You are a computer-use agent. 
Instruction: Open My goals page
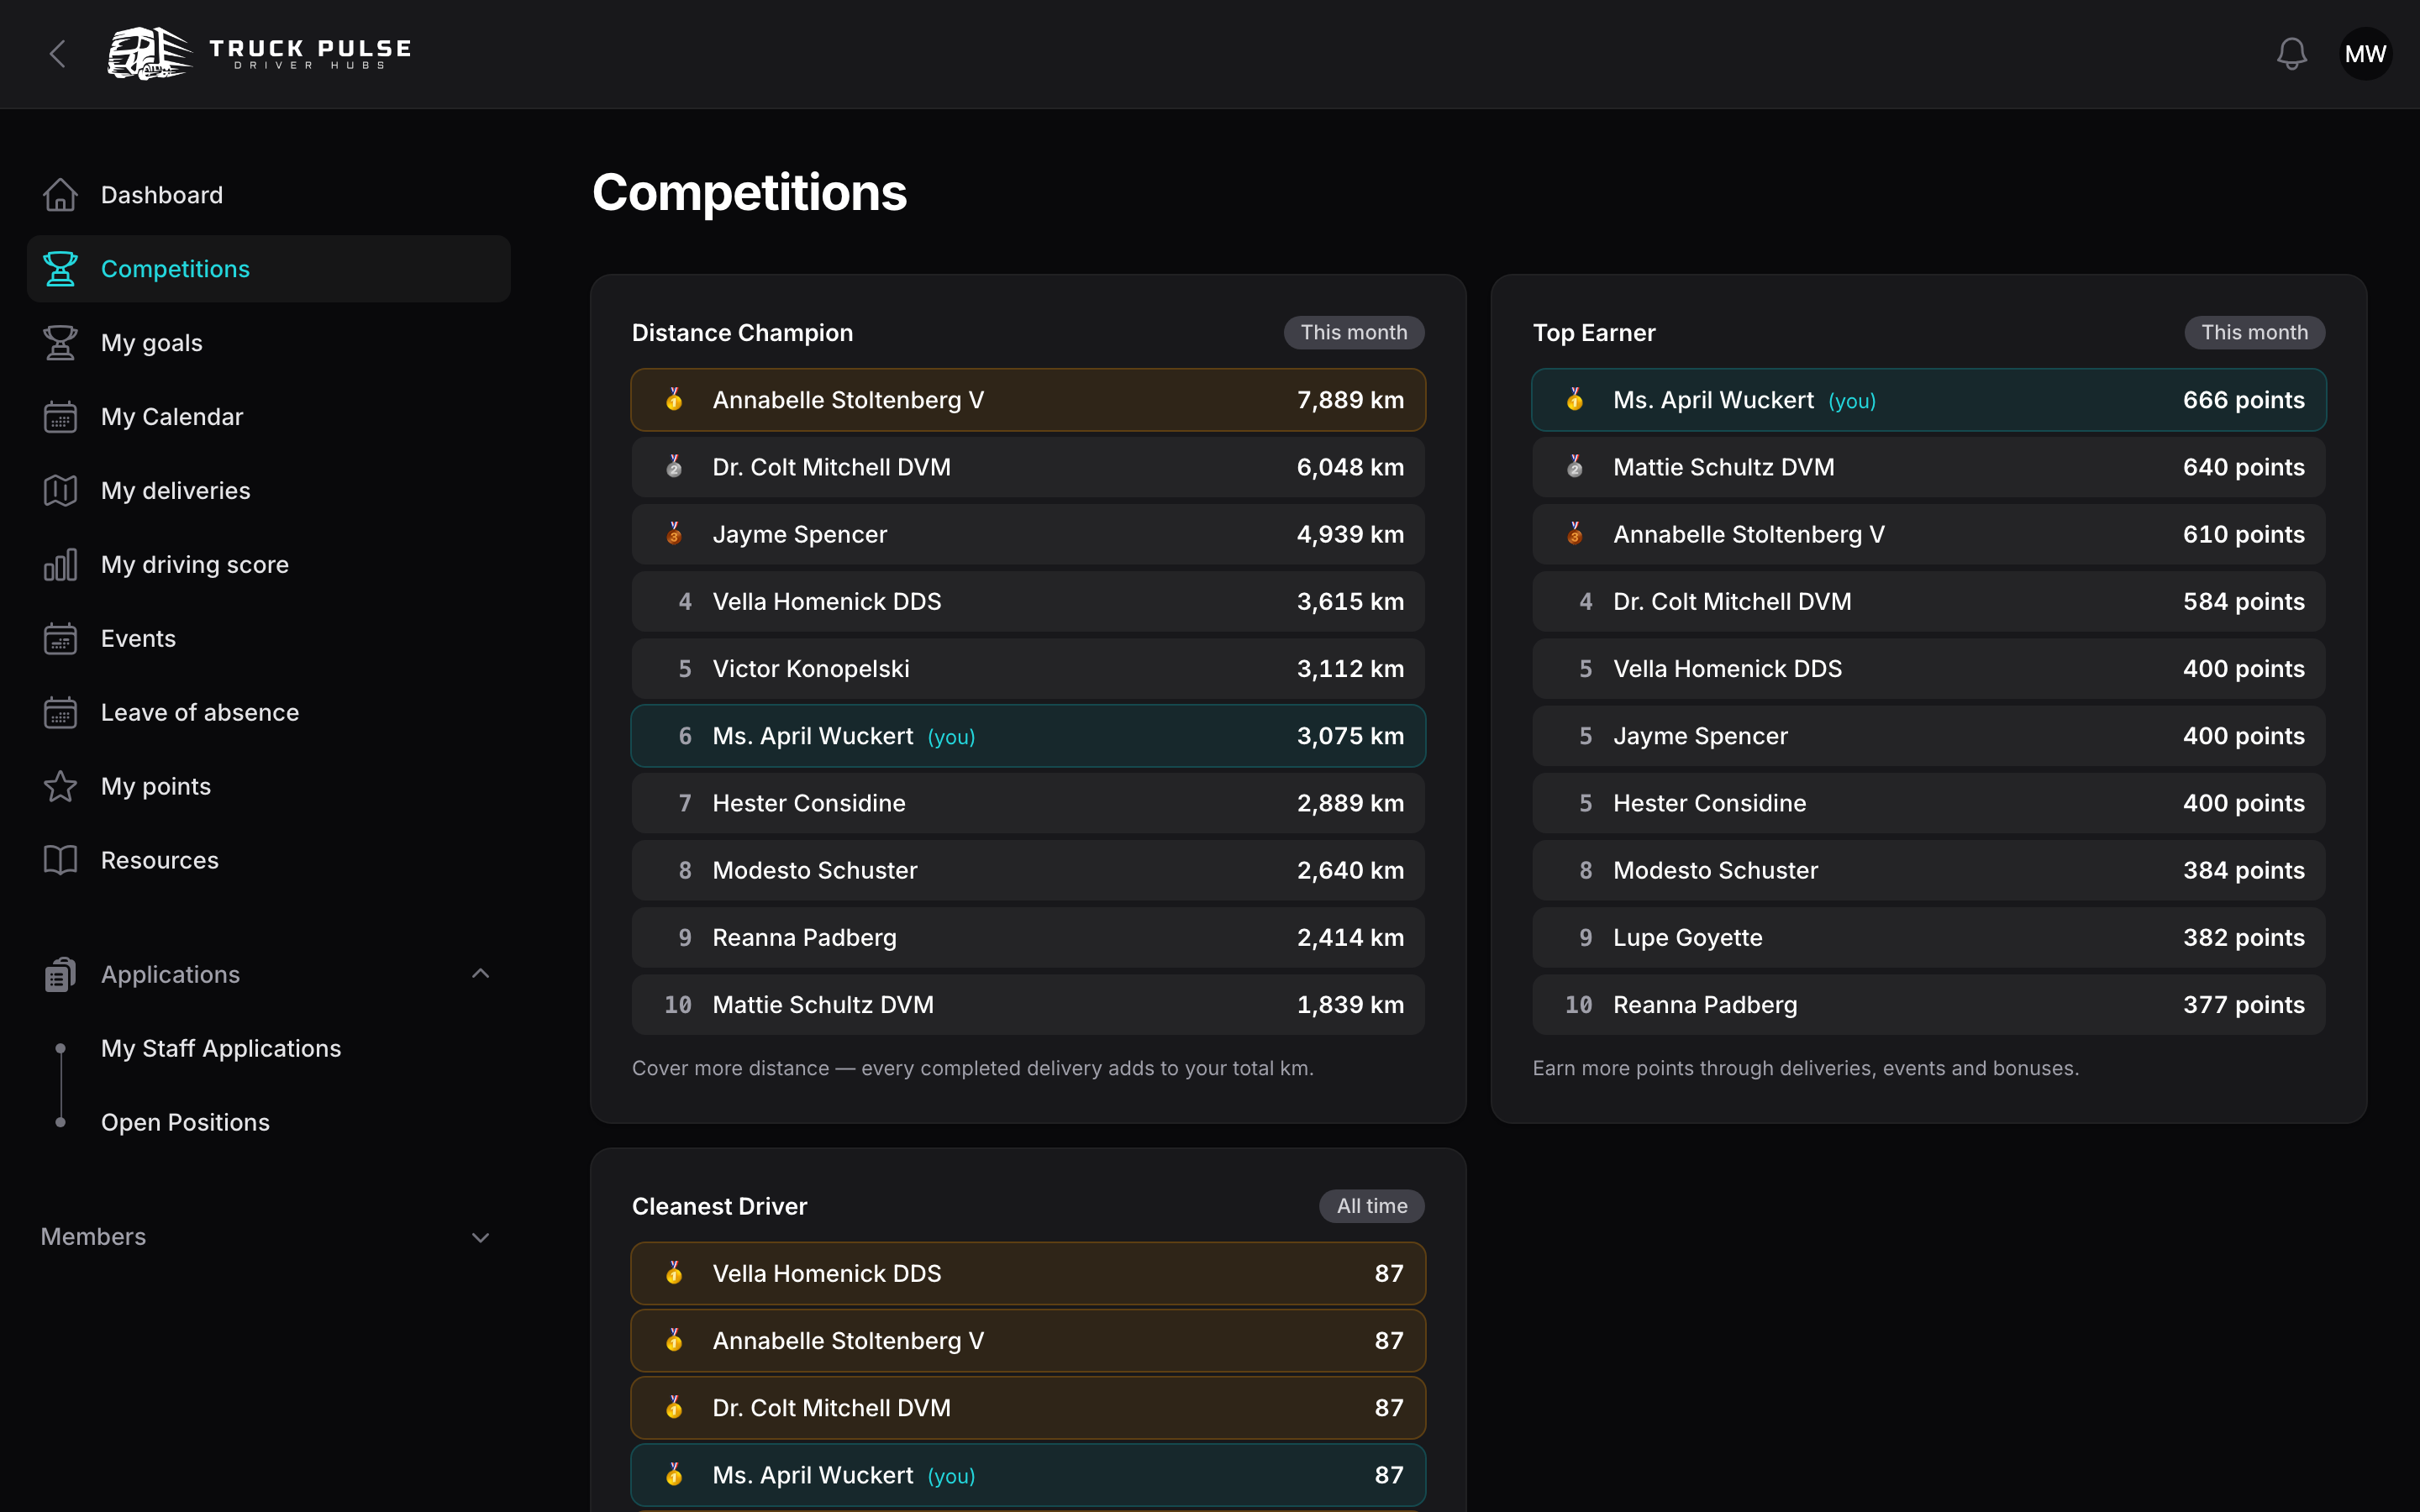(x=268, y=343)
